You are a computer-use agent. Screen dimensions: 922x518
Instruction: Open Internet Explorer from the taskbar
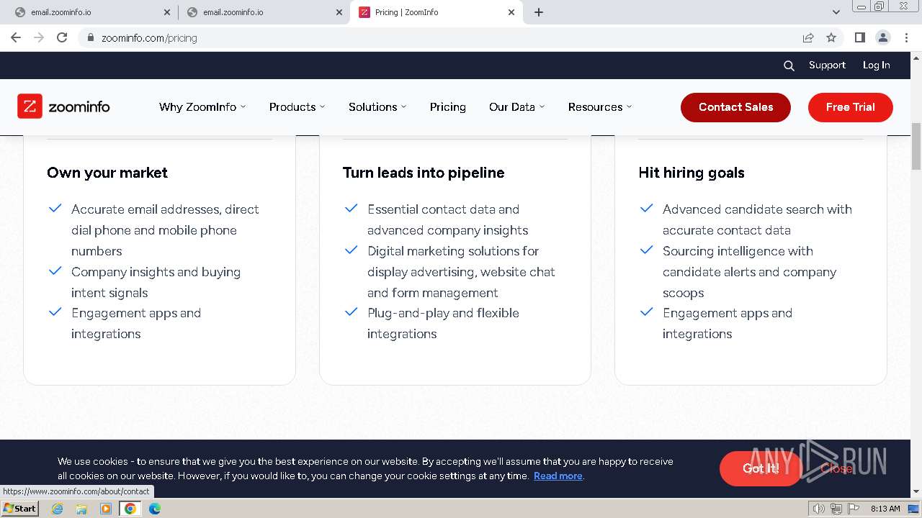57,509
